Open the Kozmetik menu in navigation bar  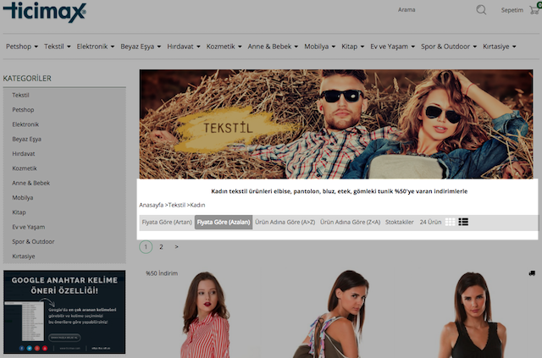point(224,46)
